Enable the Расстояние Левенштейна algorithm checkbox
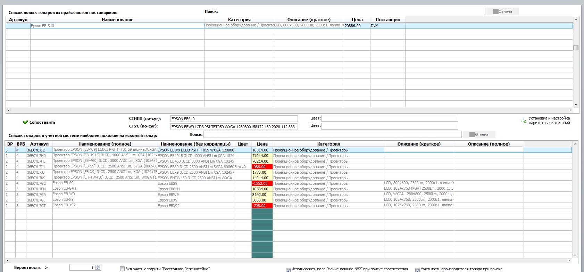Viewport: 584px width, 272px height. point(122,269)
